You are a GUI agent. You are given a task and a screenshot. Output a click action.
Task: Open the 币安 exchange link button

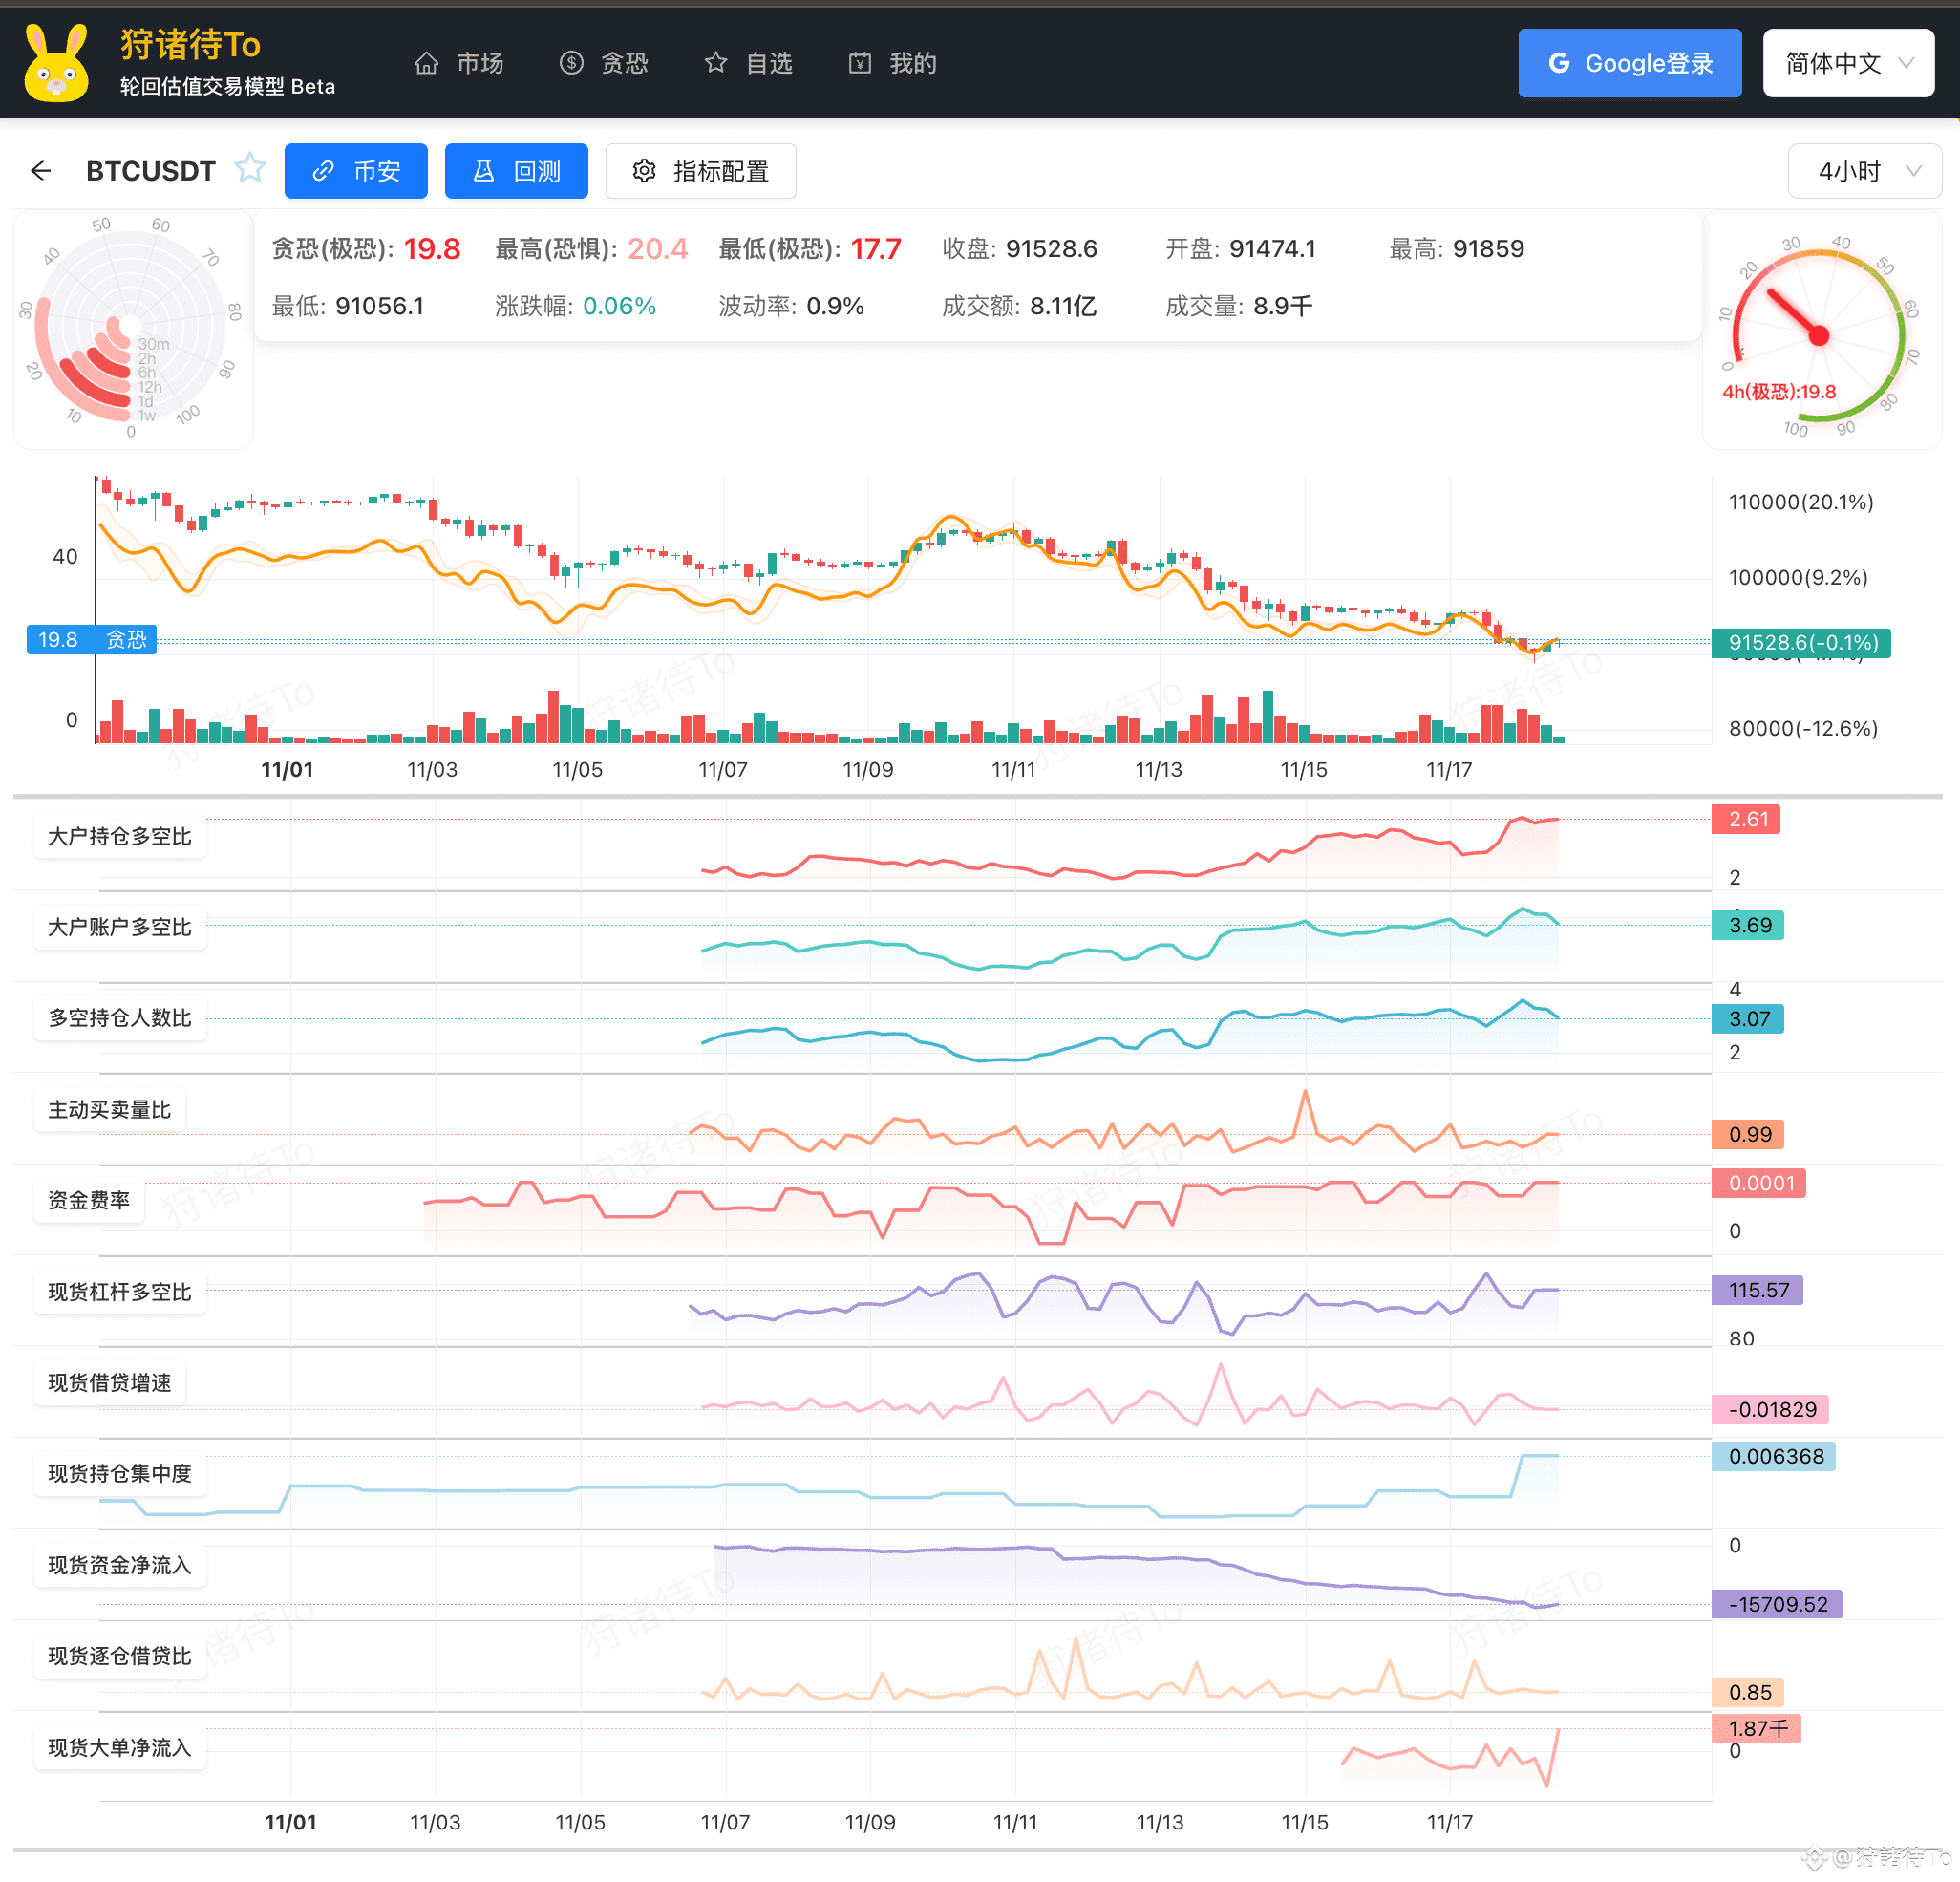click(356, 171)
